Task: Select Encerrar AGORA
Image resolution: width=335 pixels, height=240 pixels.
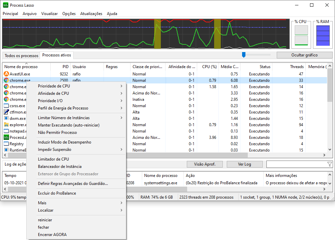Action: (52, 235)
